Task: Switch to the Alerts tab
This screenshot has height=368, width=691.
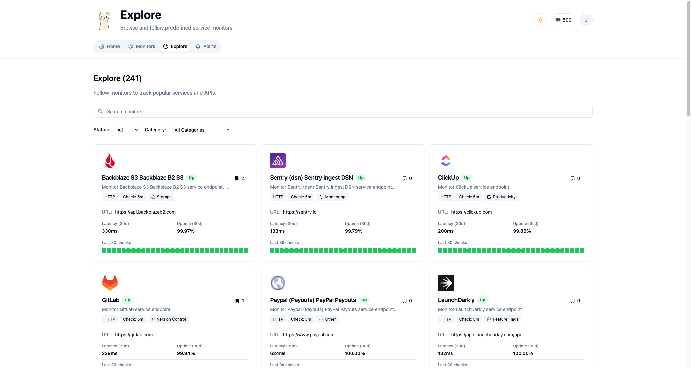Action: [206, 46]
